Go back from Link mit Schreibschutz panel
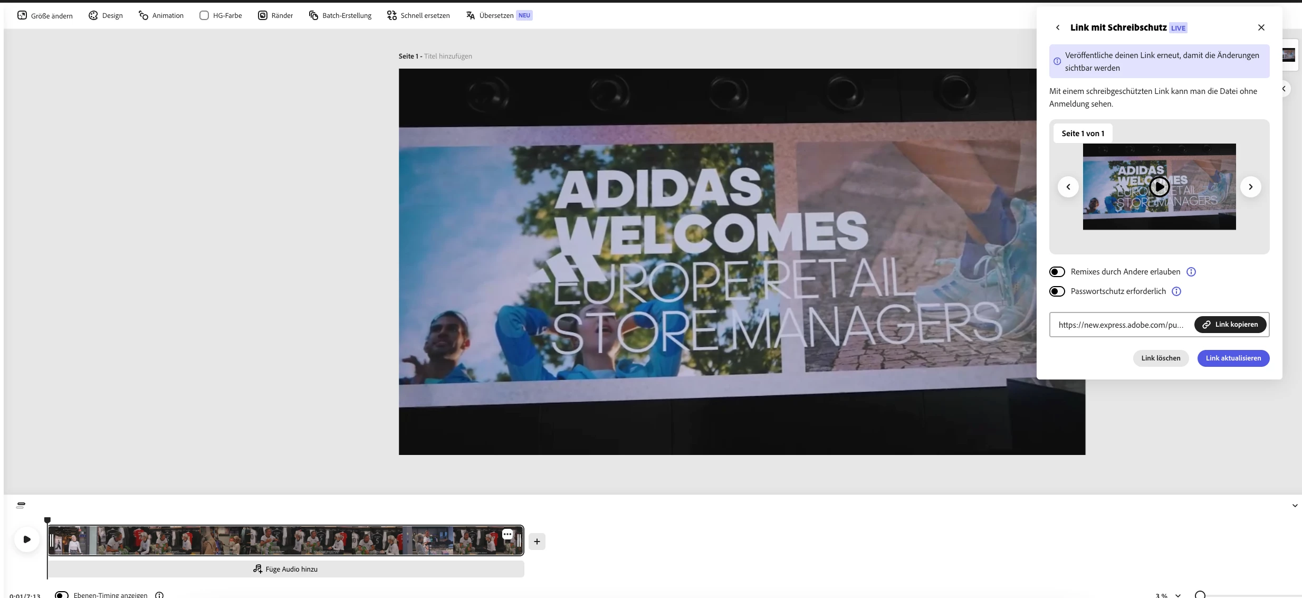 [x=1058, y=27]
